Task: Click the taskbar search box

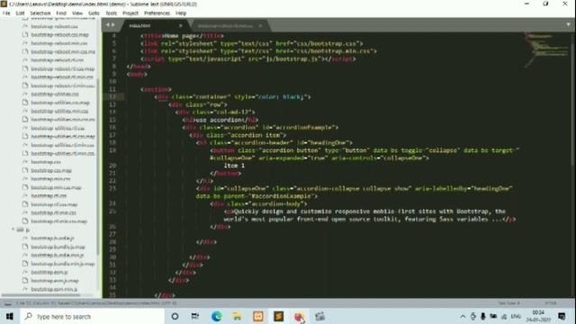Action: pyautogui.click(x=92, y=316)
